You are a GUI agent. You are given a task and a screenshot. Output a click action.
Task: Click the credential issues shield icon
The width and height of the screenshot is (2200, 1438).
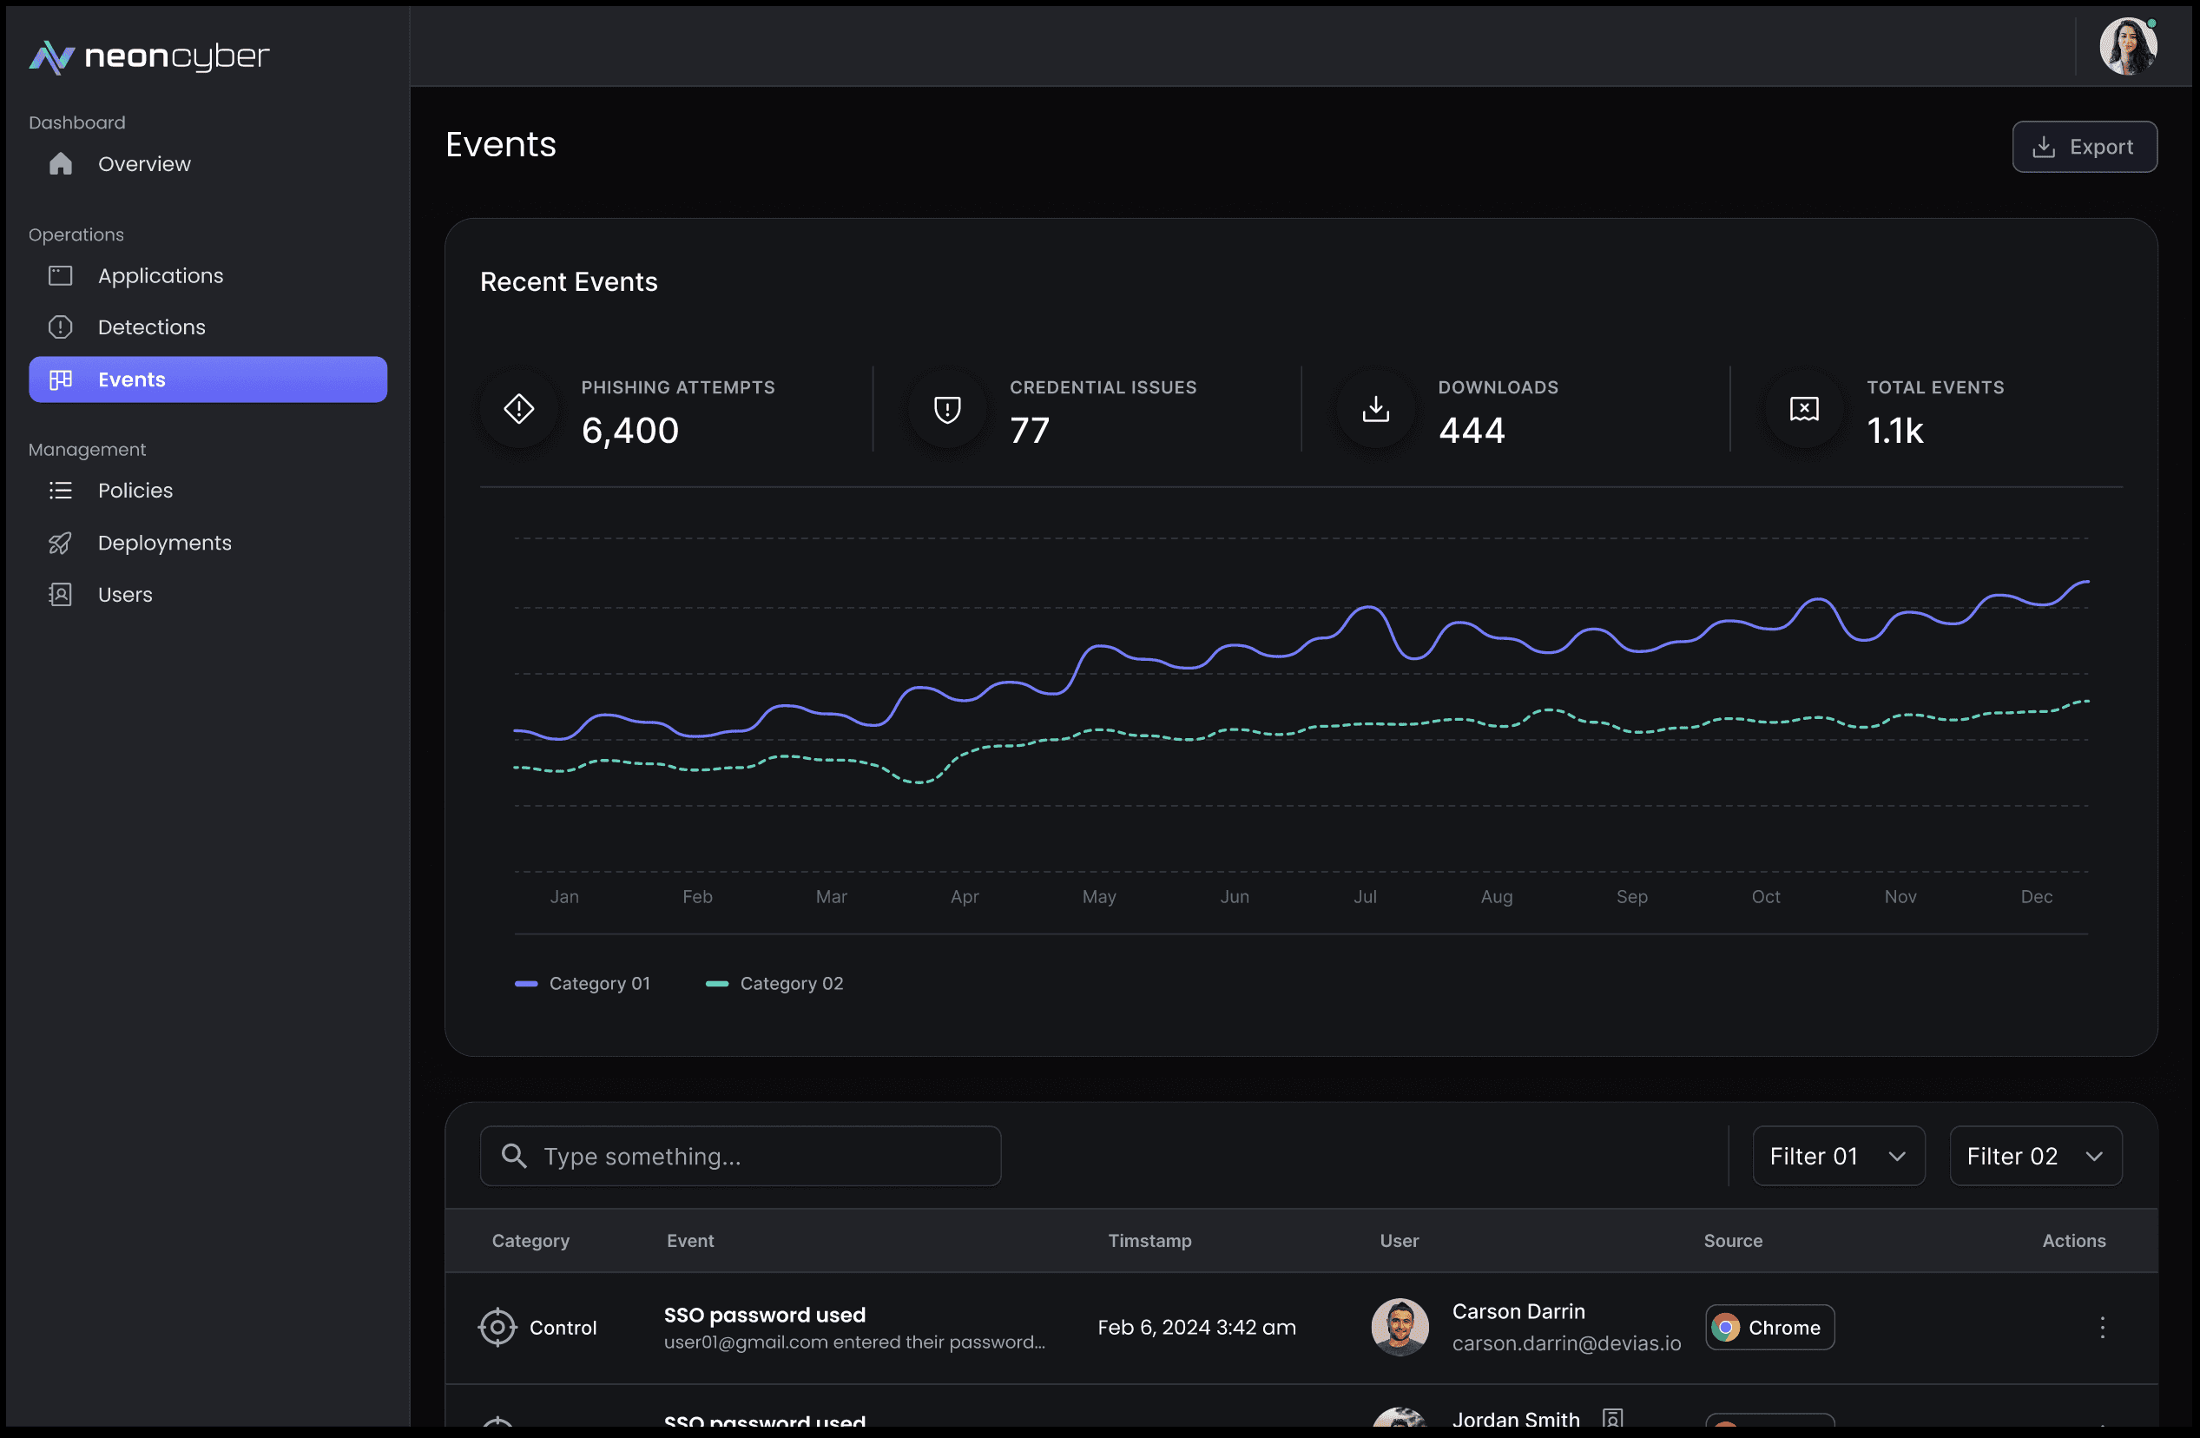[x=946, y=409]
